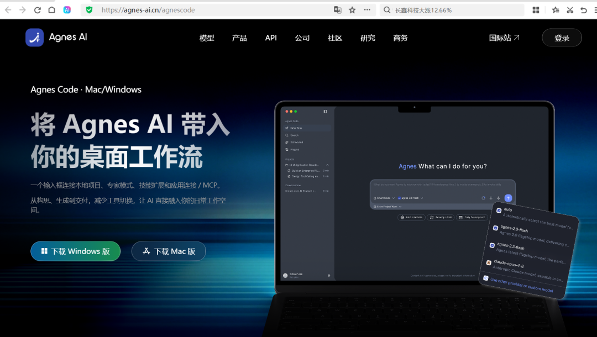Click the 登录 login button
Viewport: 597px width, 337px height.
pyautogui.click(x=562, y=38)
